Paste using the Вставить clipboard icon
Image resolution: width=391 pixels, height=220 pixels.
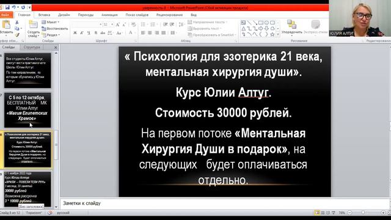coord(6,24)
